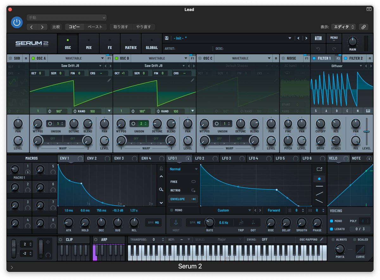380x280 pixels.
Task: Enable the OSC C oscillator
Action: [200, 58]
